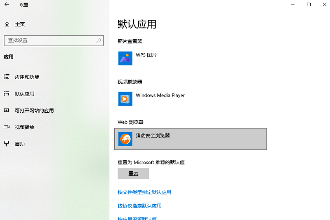This screenshot has height=220, width=330.
Task: Click the 应用 section header in sidebar
Action: [9, 57]
